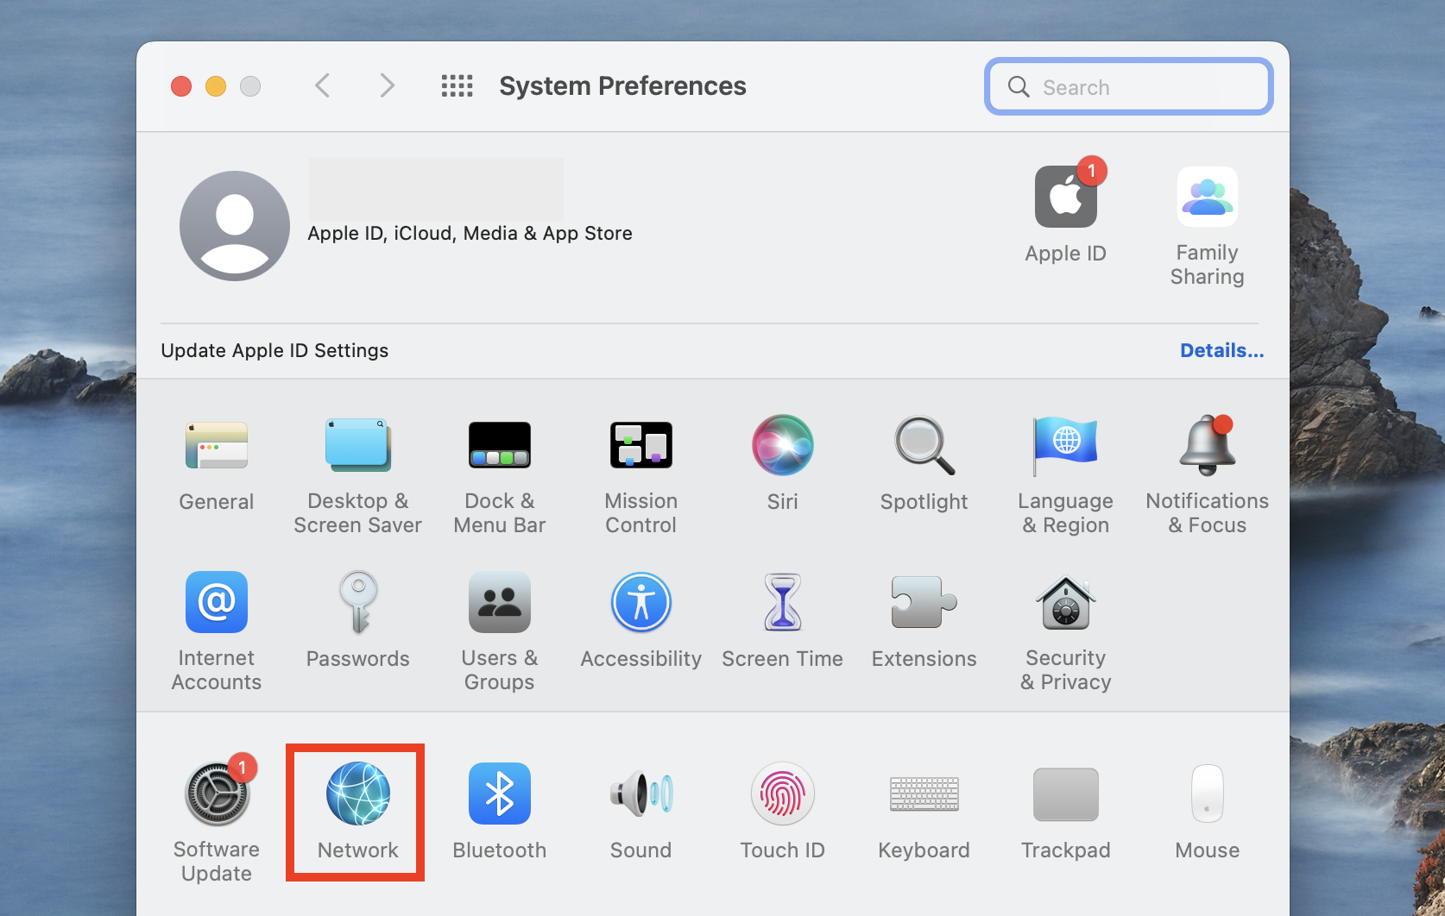
Task: Click the Update Apple ID Settings label
Action: coord(274,350)
